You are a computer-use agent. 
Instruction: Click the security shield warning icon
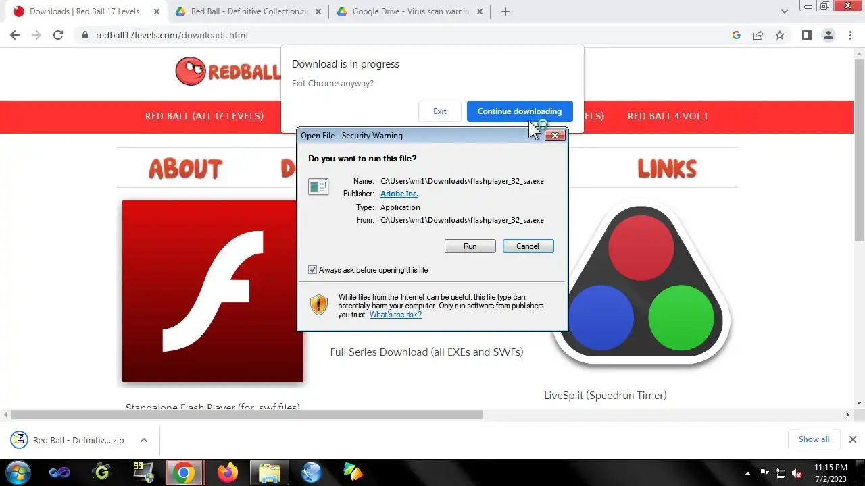pyautogui.click(x=319, y=304)
